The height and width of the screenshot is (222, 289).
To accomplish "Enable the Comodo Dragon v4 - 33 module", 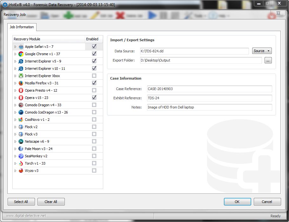I will 94,105.
